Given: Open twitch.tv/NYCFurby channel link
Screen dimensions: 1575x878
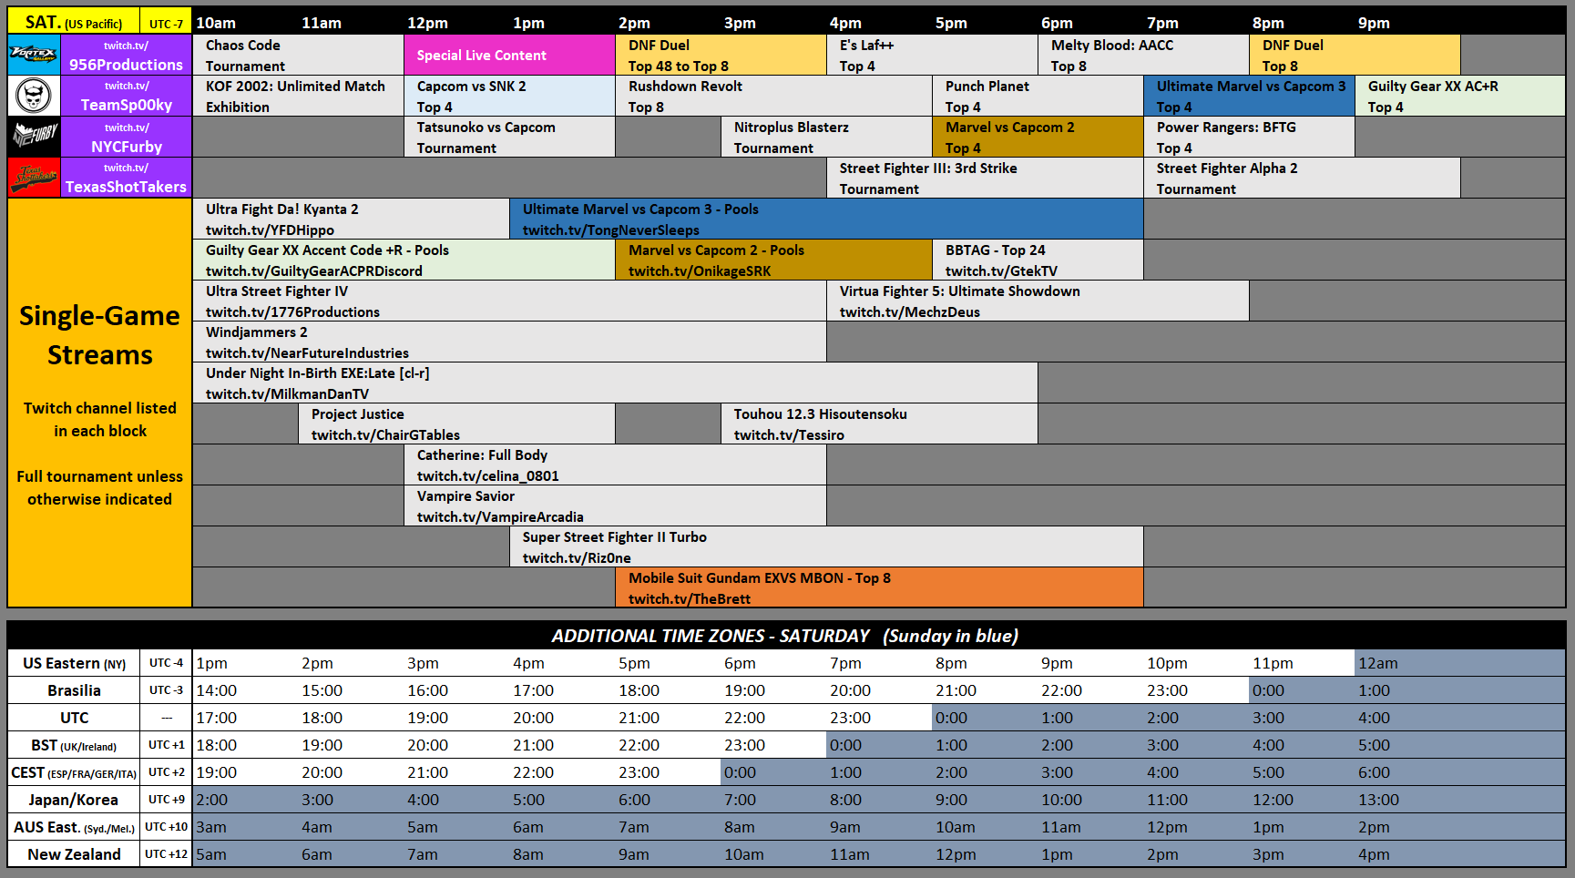Looking at the screenshot, I should point(126,137).
